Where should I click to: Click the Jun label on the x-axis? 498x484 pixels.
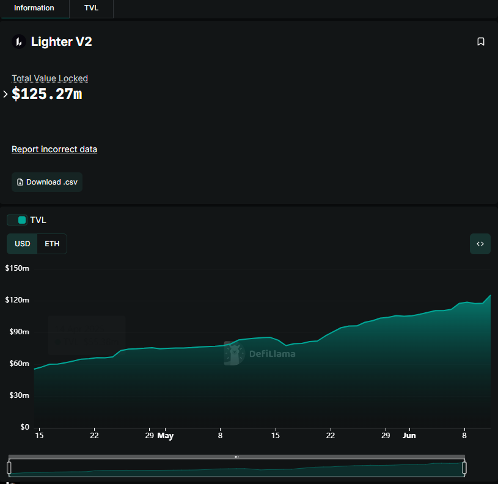point(409,436)
